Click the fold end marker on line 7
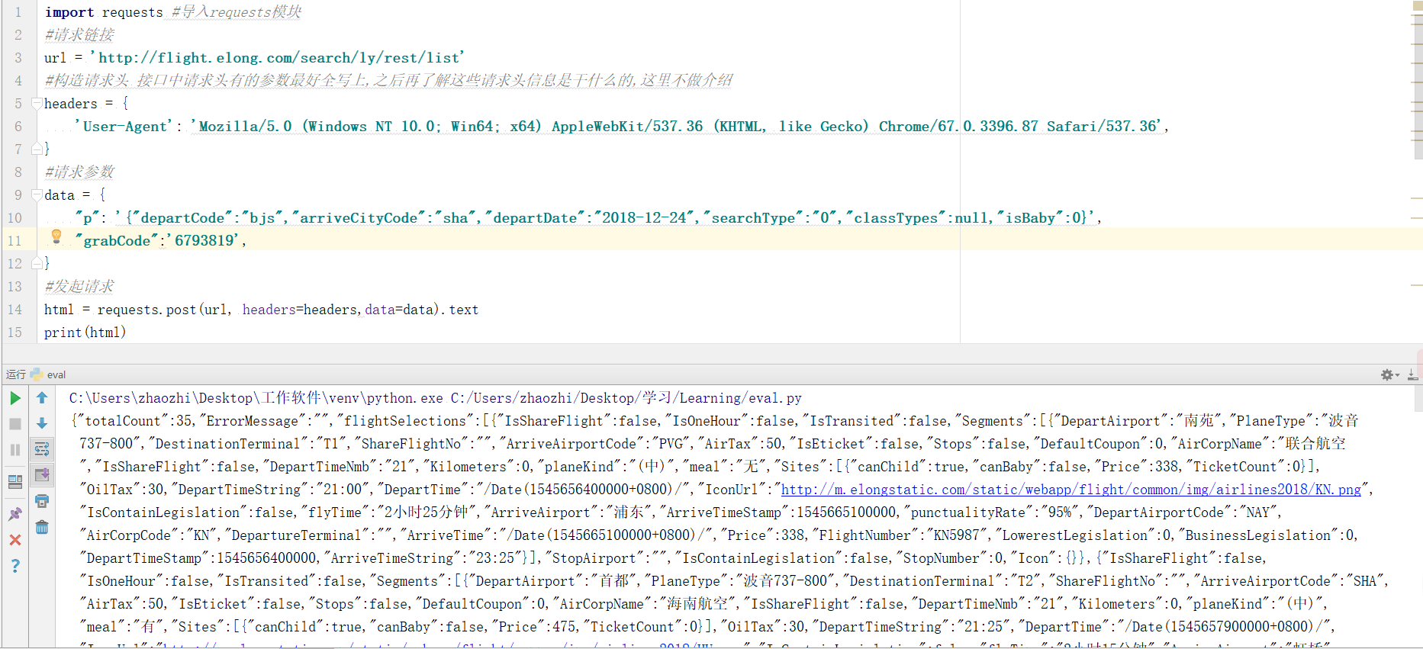 click(x=36, y=149)
